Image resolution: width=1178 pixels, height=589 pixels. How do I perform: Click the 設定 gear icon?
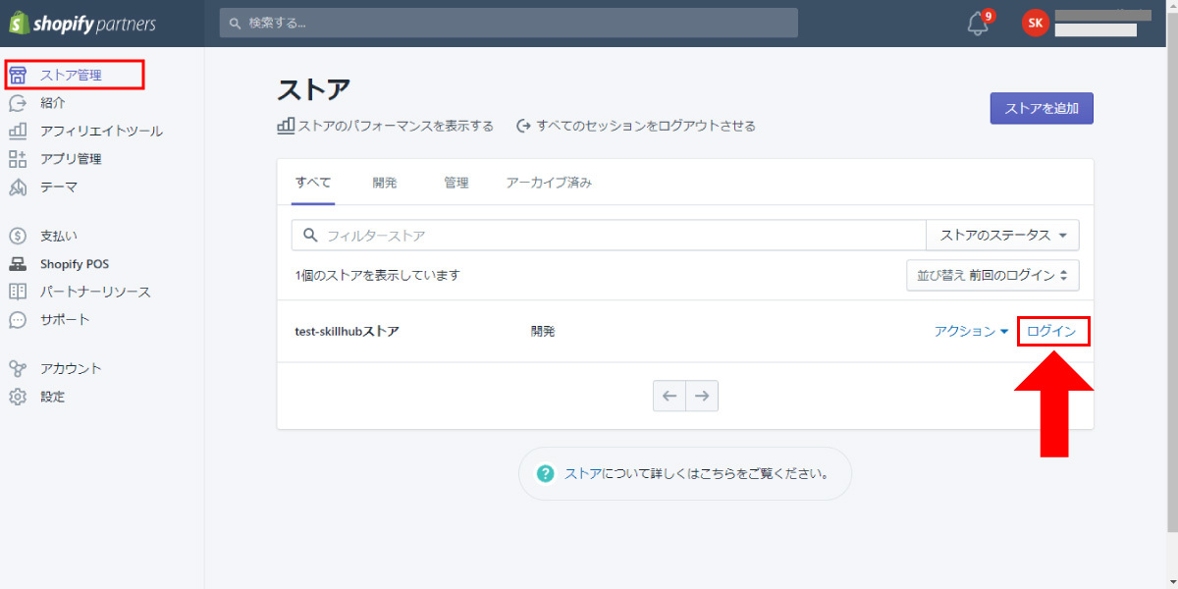pos(18,397)
